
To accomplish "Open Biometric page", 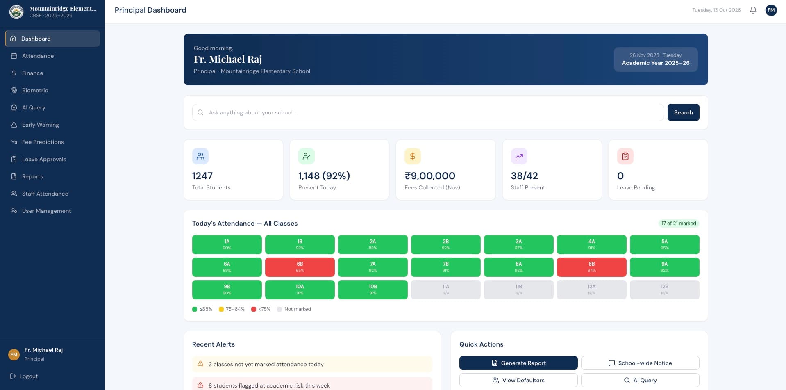I will (52, 90).
